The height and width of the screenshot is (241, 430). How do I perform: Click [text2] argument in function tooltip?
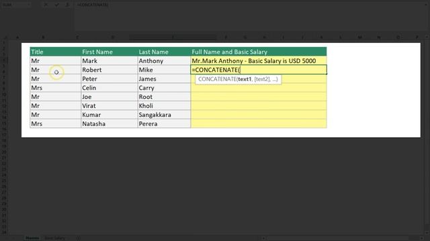click(x=262, y=79)
